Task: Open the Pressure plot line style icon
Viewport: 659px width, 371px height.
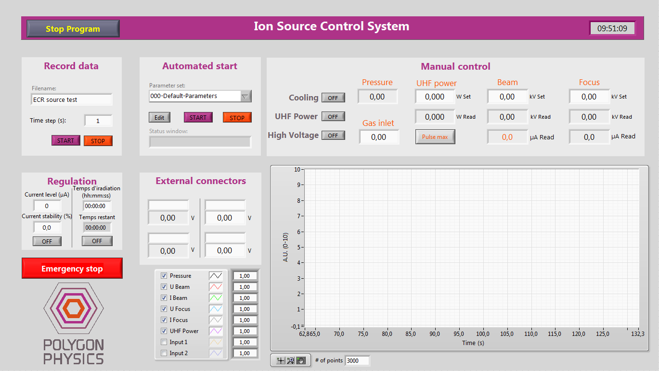Action: point(216,276)
